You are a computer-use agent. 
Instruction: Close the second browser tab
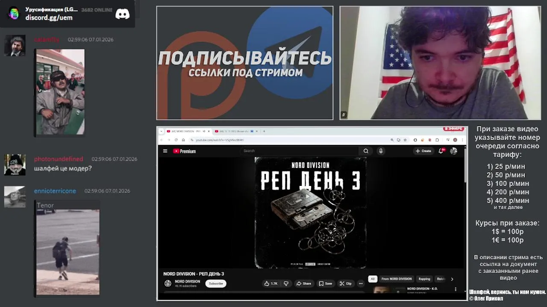point(257,131)
